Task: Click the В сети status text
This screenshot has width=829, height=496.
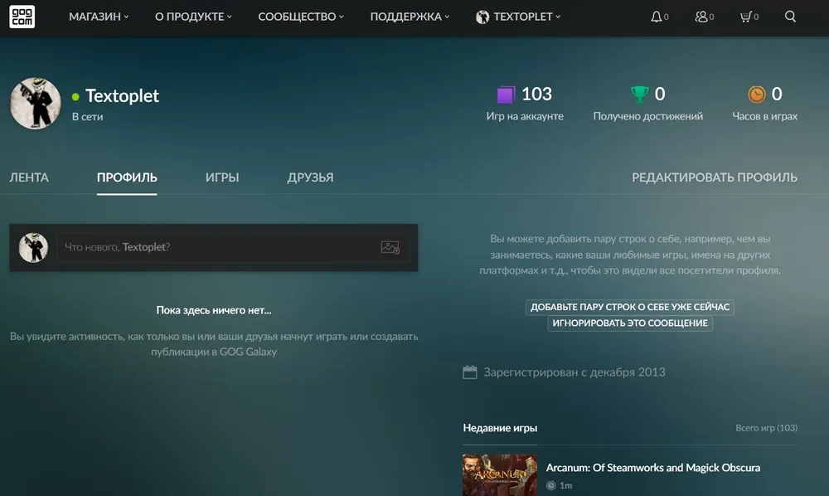Action: coord(87,116)
